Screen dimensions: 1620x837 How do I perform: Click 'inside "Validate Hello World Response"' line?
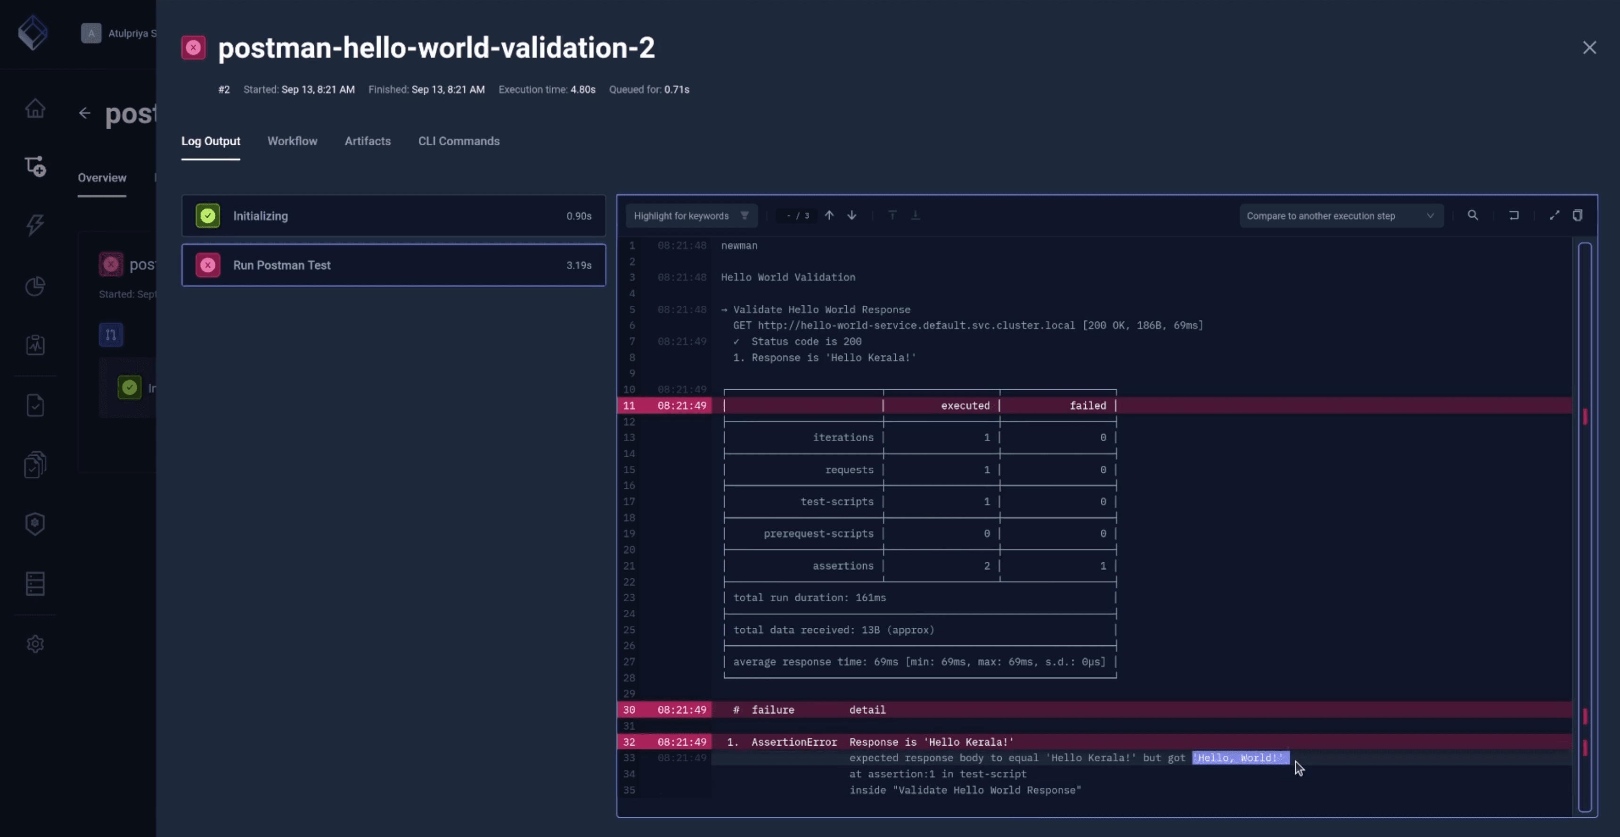[965, 790]
